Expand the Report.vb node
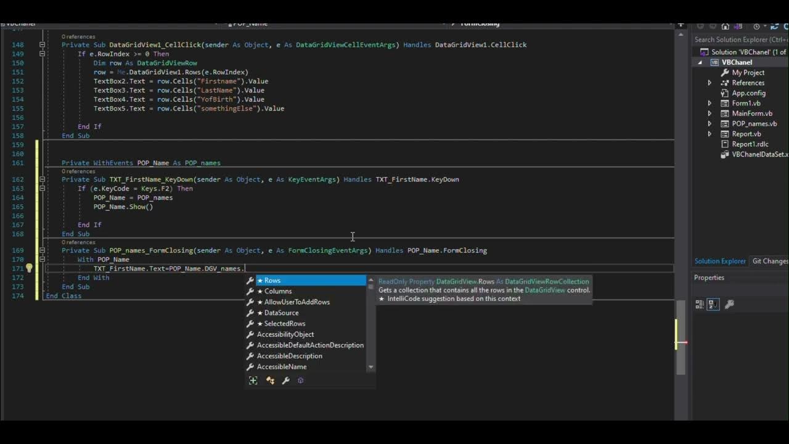The width and height of the screenshot is (789, 444). tap(709, 134)
